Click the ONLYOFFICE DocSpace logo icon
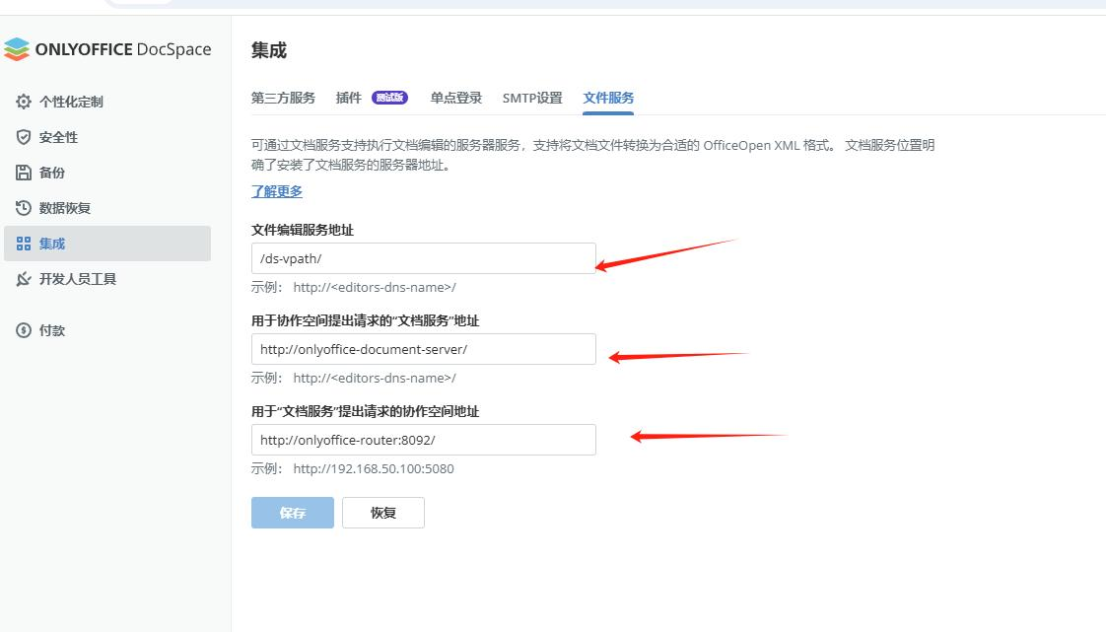The width and height of the screenshot is (1106, 632). click(16, 49)
